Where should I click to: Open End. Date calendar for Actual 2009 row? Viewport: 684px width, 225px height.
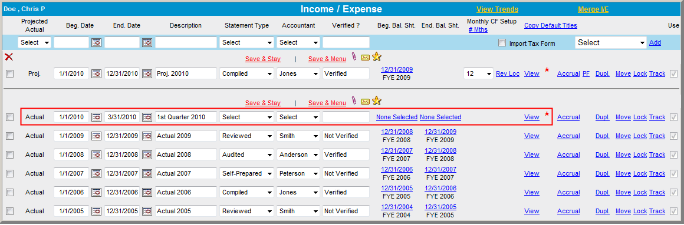tap(147, 136)
